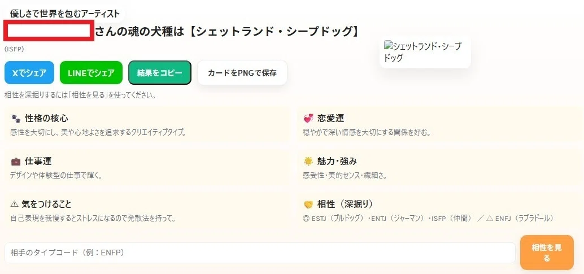Share via the green LINEでシェア button
The image size is (584, 274).
pyautogui.click(x=91, y=73)
